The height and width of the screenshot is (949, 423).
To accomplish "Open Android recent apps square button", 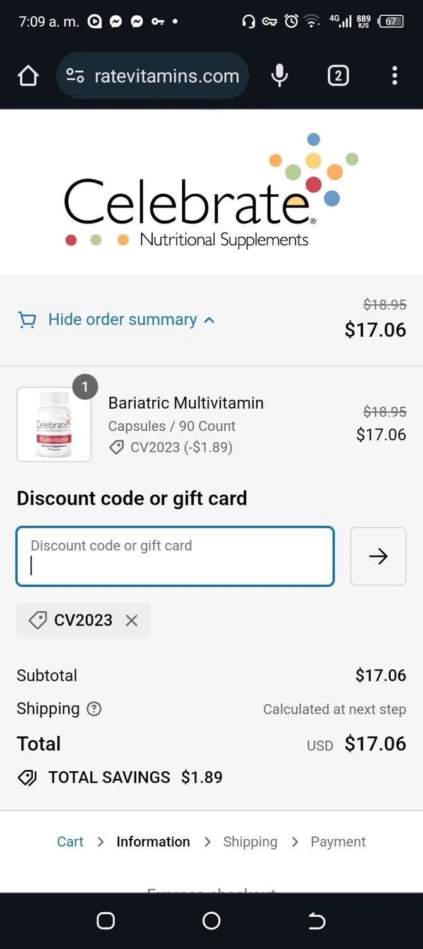I will [105, 921].
